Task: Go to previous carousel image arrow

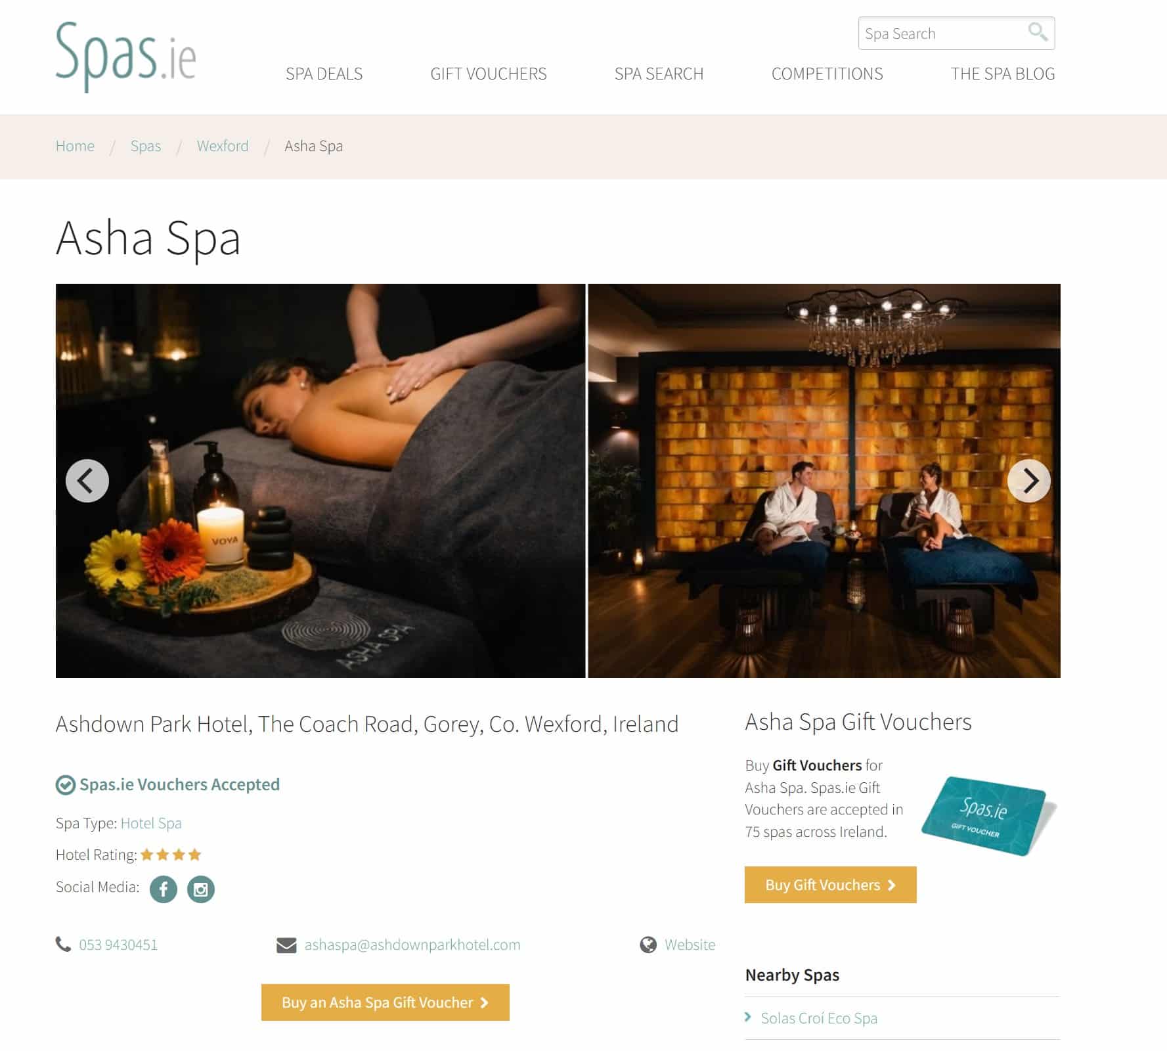Action: (87, 481)
